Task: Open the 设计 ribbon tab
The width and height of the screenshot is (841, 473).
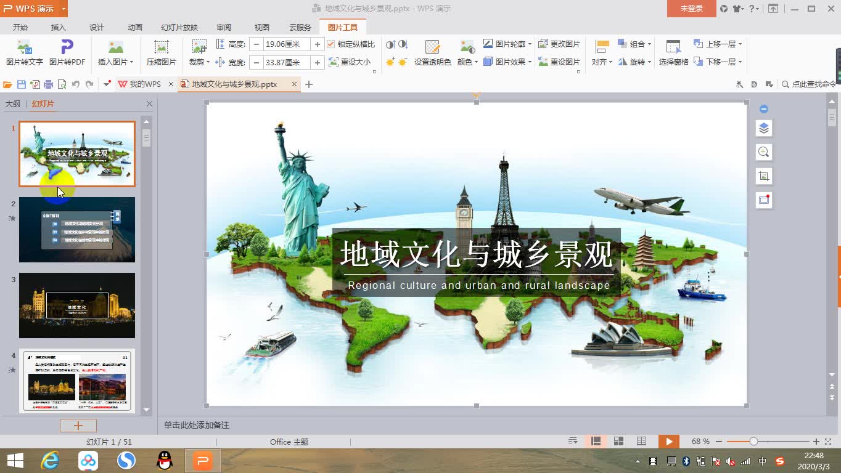Action: coord(97,27)
